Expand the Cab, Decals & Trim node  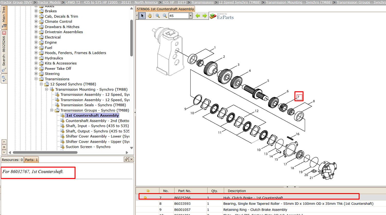[x=36, y=16]
